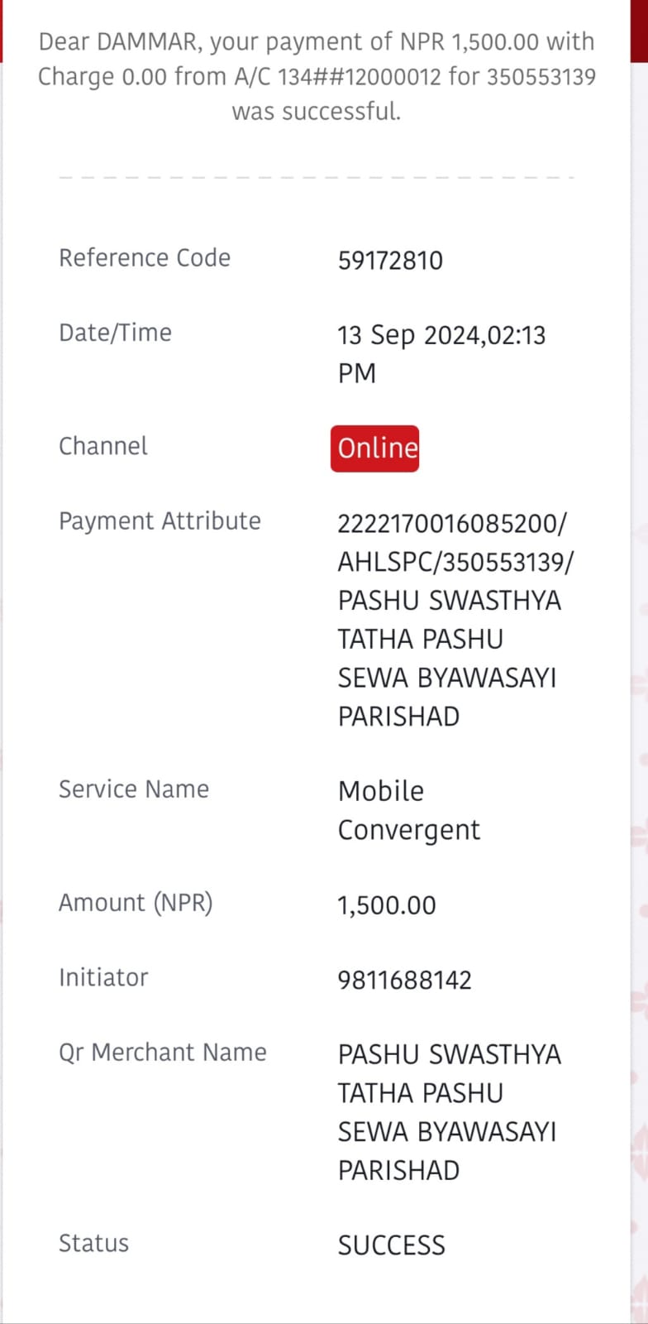The width and height of the screenshot is (648, 1324).
Task: Click the Date/Time label
Action: click(x=115, y=333)
